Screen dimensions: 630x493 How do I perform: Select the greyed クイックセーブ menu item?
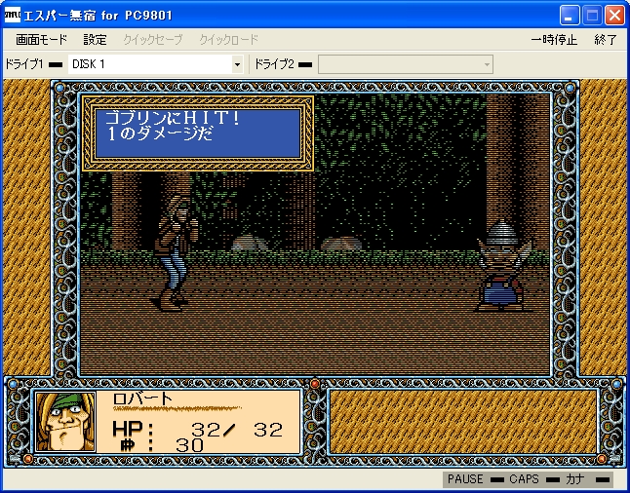point(153,40)
